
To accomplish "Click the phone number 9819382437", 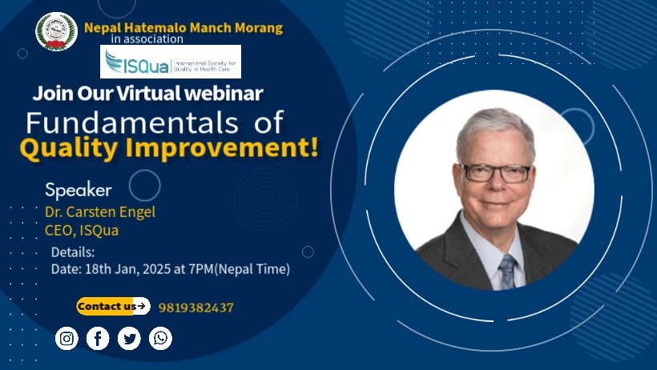I will tap(196, 308).
